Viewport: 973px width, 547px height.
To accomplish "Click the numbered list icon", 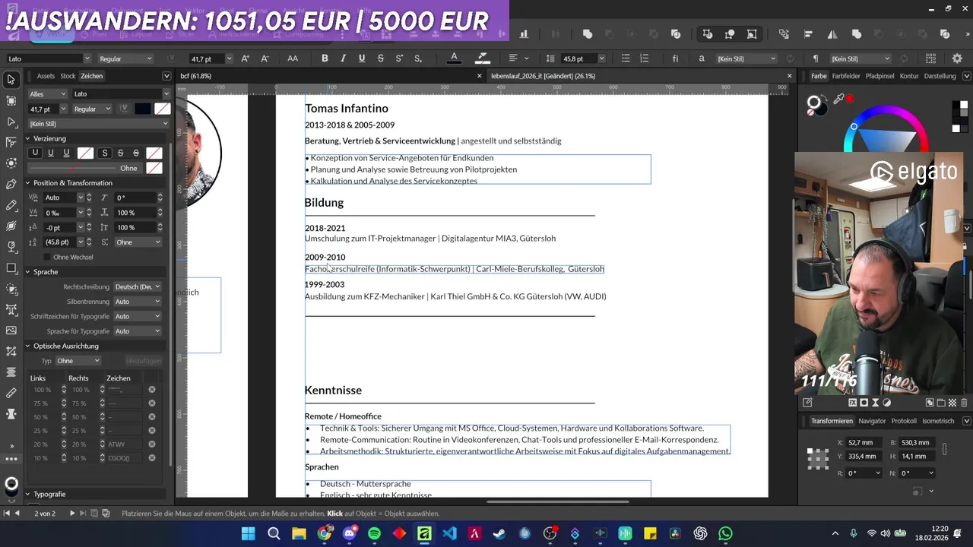I will 645,58.
